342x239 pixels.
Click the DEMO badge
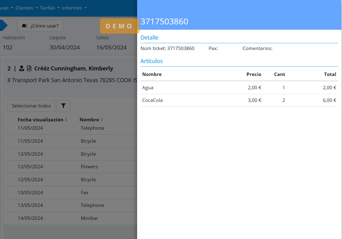(119, 26)
